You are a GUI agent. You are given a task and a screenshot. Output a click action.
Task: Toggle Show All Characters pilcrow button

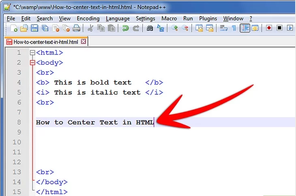[234, 28]
